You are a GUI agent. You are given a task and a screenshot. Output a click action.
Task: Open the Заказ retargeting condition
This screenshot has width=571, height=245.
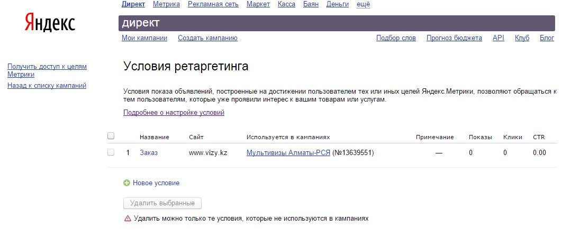click(x=149, y=153)
